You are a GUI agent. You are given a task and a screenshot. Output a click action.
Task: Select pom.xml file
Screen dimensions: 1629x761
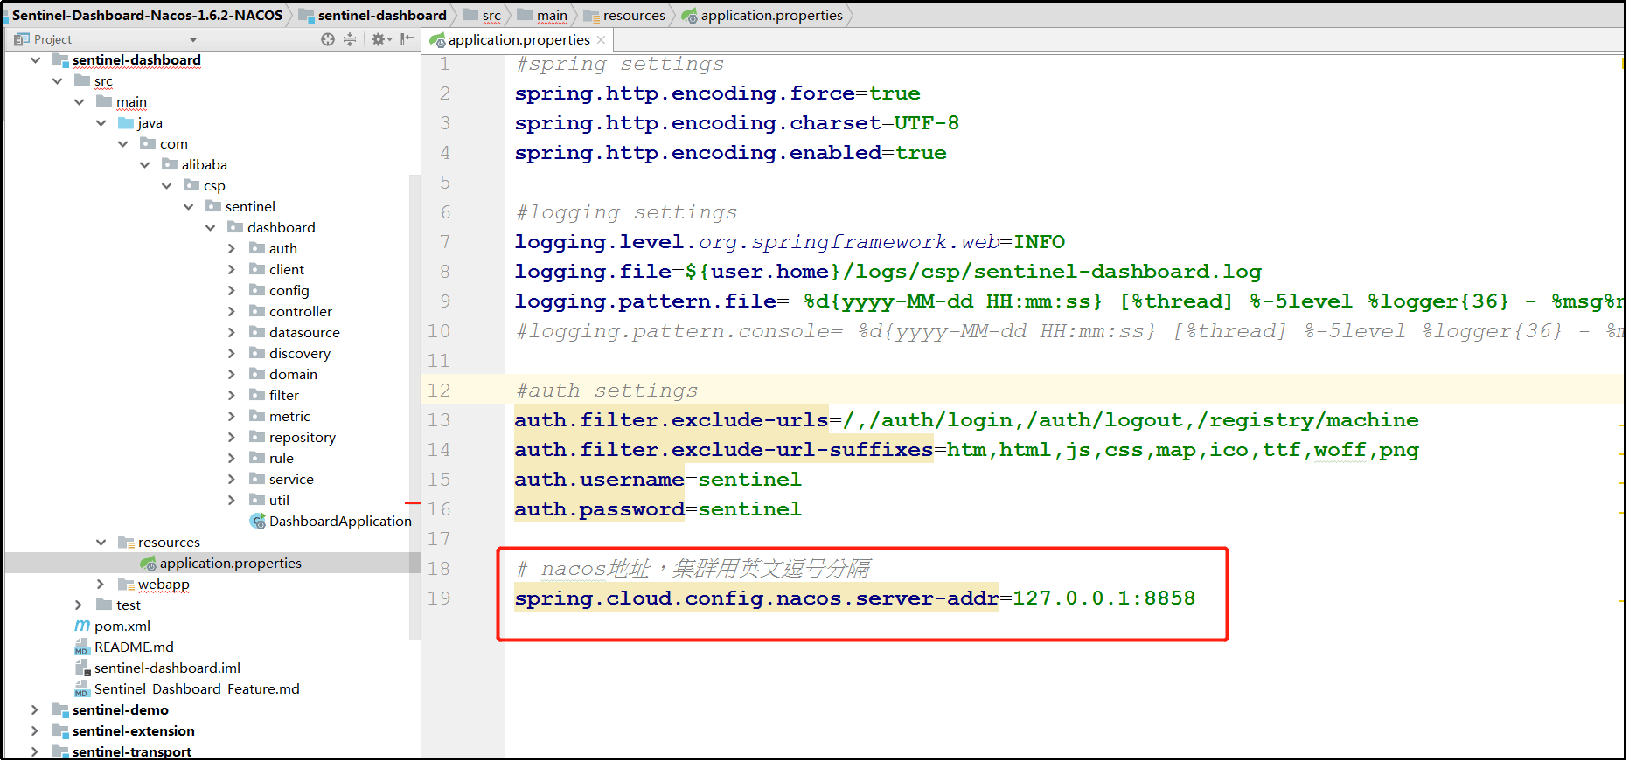122,626
